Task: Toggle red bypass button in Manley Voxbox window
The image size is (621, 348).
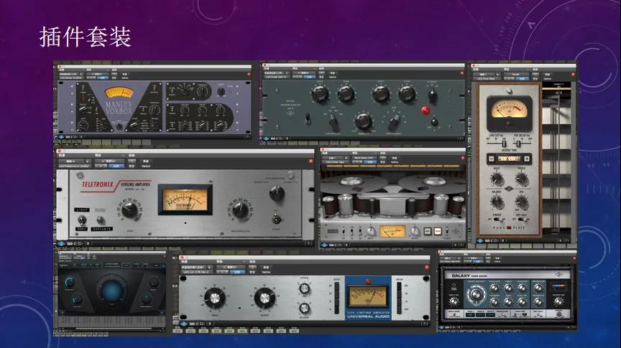Action: [x=249, y=74]
